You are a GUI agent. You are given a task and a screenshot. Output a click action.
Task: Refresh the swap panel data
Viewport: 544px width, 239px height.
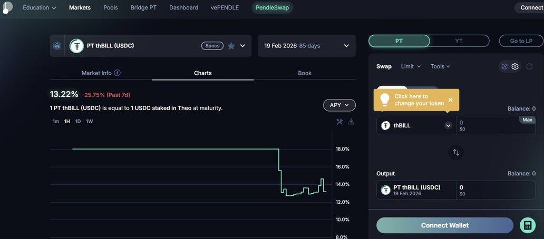pyautogui.click(x=529, y=66)
